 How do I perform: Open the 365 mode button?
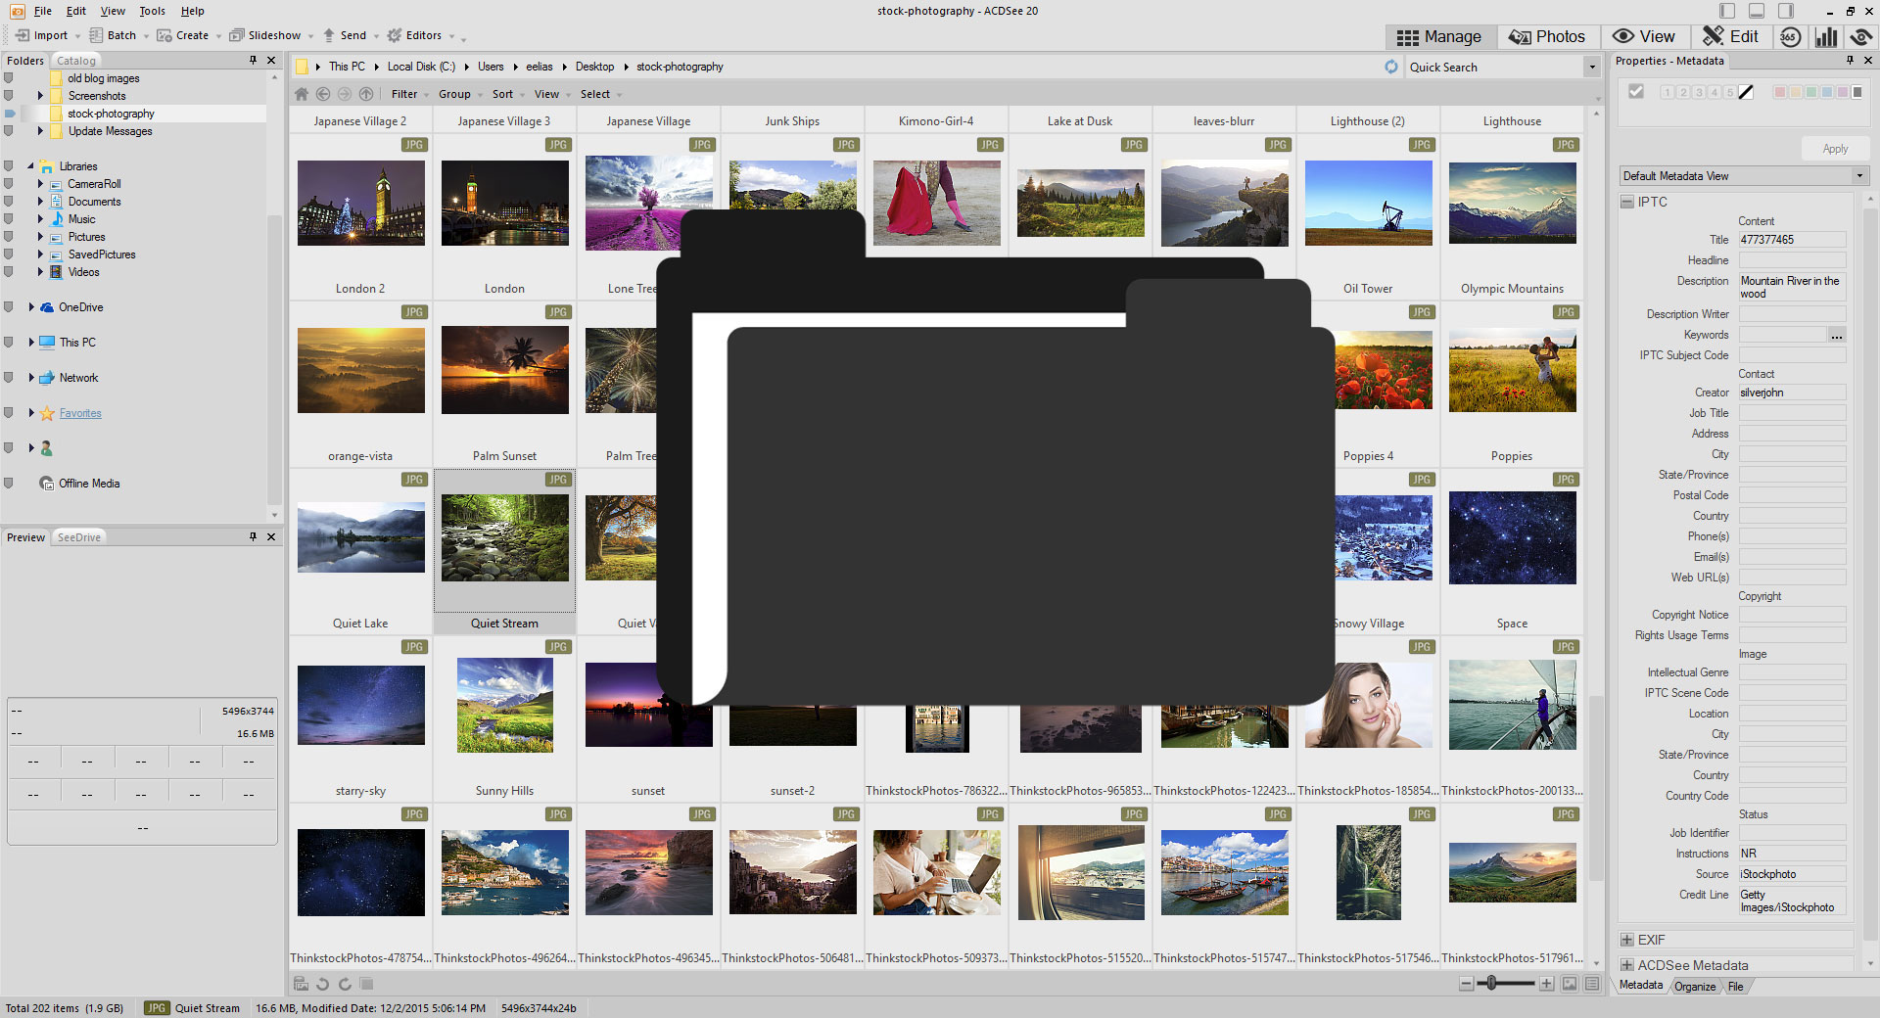point(1790,37)
